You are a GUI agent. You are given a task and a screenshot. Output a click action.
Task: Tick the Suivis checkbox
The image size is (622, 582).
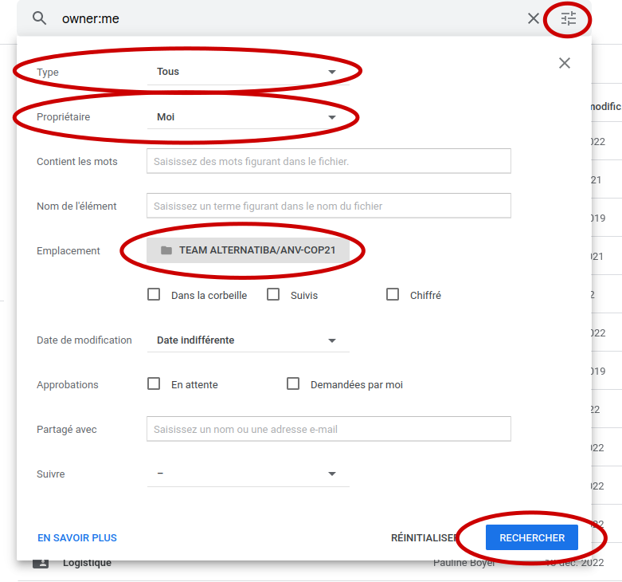coord(273,295)
